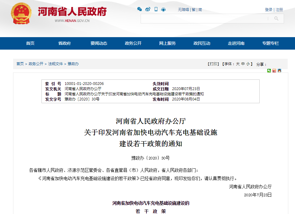This screenshot has height=214, width=295.
Task: Share the article via red Weibo icon
Action: point(274,71)
